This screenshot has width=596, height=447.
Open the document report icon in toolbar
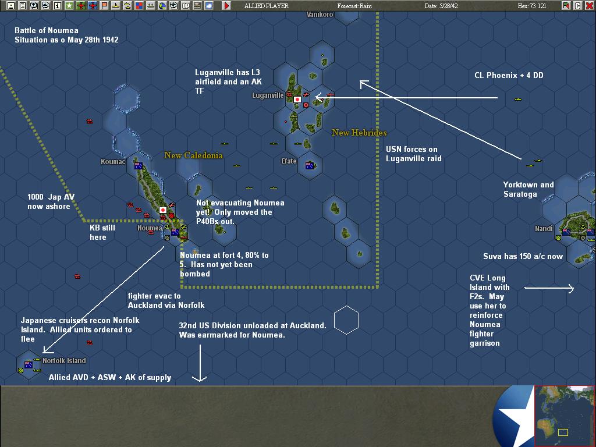[x=23, y=6]
